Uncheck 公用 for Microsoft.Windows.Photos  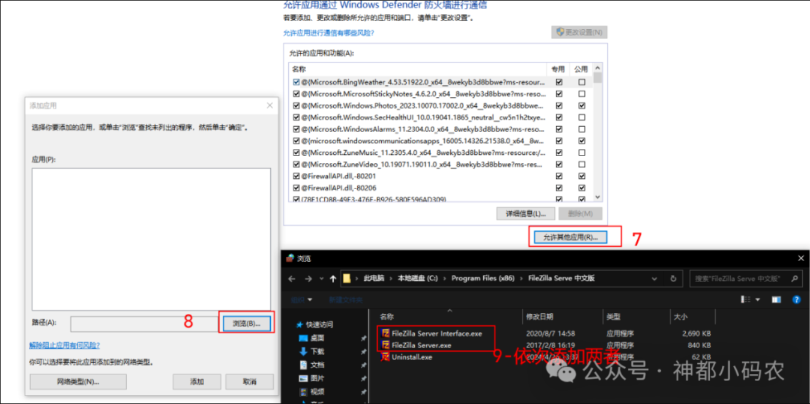pos(581,106)
